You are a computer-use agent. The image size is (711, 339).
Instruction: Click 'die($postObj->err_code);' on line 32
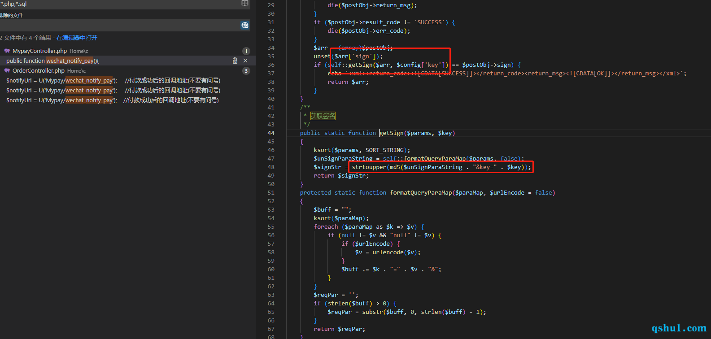(x=369, y=31)
